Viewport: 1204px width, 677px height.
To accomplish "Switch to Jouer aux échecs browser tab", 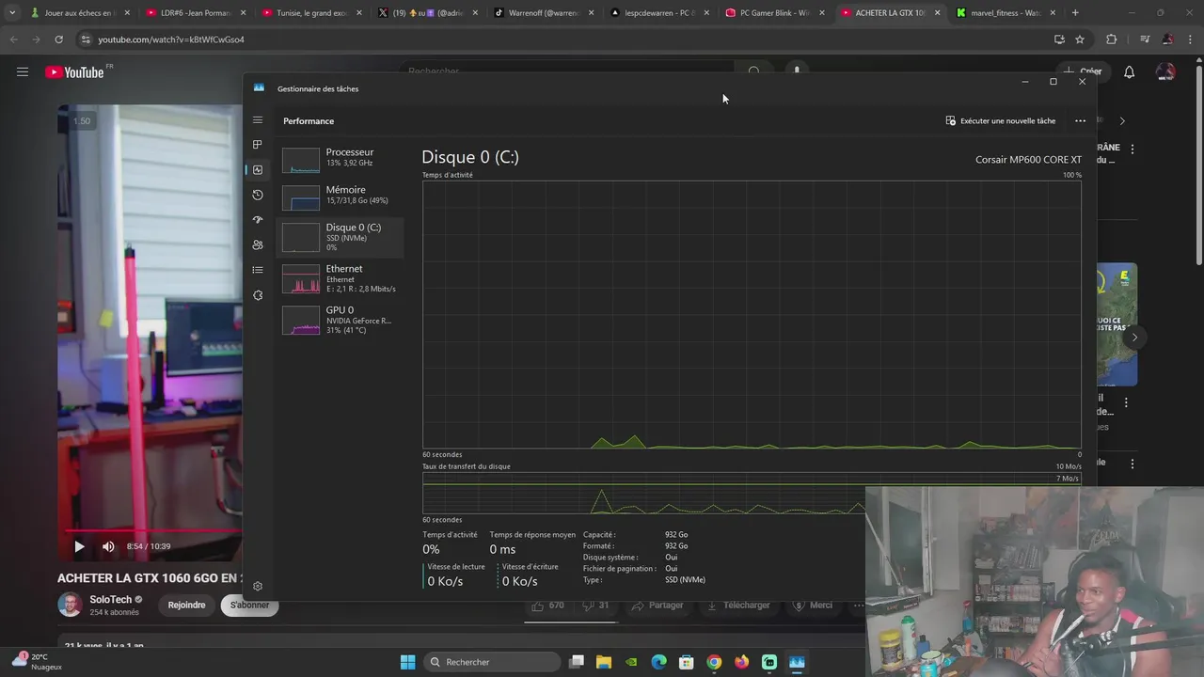I will 79,13.
